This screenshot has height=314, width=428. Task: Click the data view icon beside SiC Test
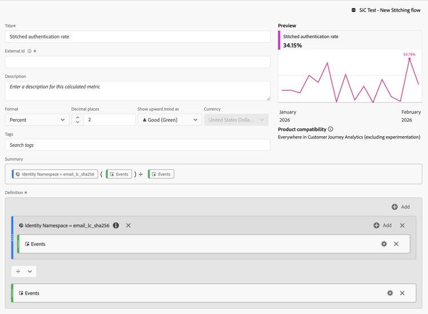coord(353,10)
